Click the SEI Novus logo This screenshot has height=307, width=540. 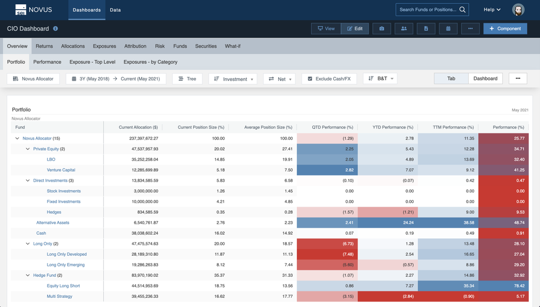(x=33, y=10)
